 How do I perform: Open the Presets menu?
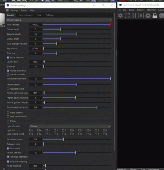tap(24, 10)
